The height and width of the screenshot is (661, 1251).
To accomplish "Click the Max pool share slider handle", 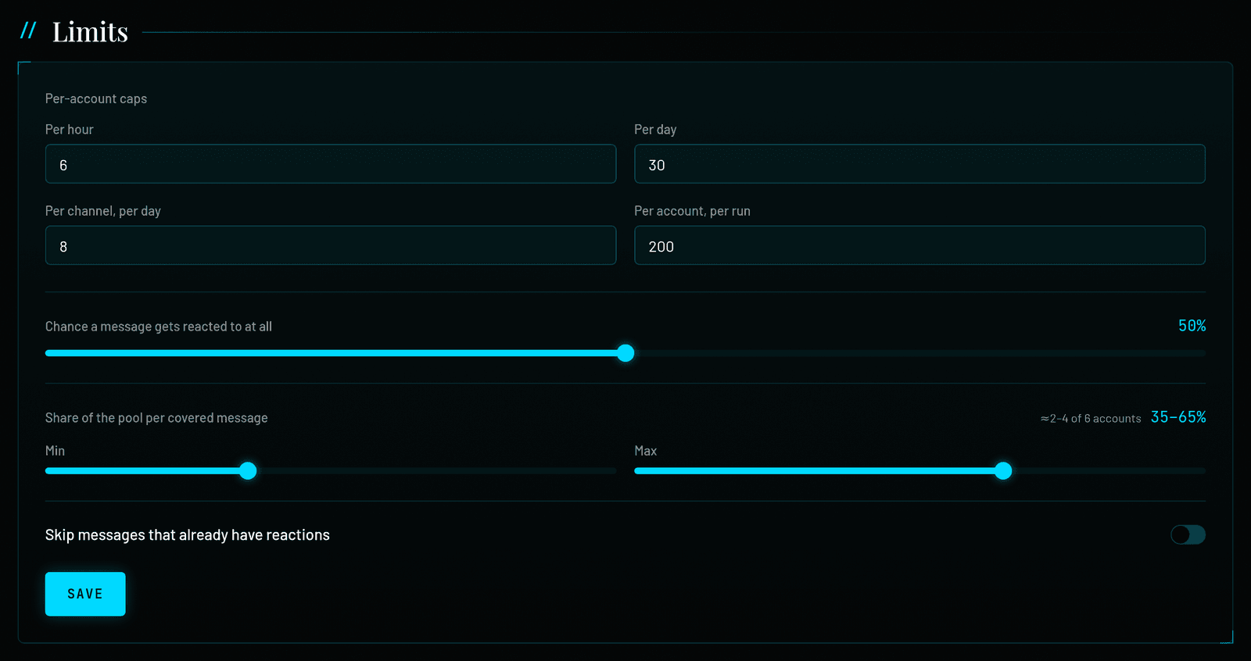I will coord(1003,471).
